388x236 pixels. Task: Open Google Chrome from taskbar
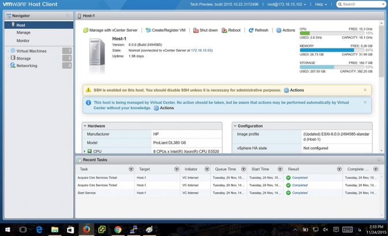coord(118,230)
